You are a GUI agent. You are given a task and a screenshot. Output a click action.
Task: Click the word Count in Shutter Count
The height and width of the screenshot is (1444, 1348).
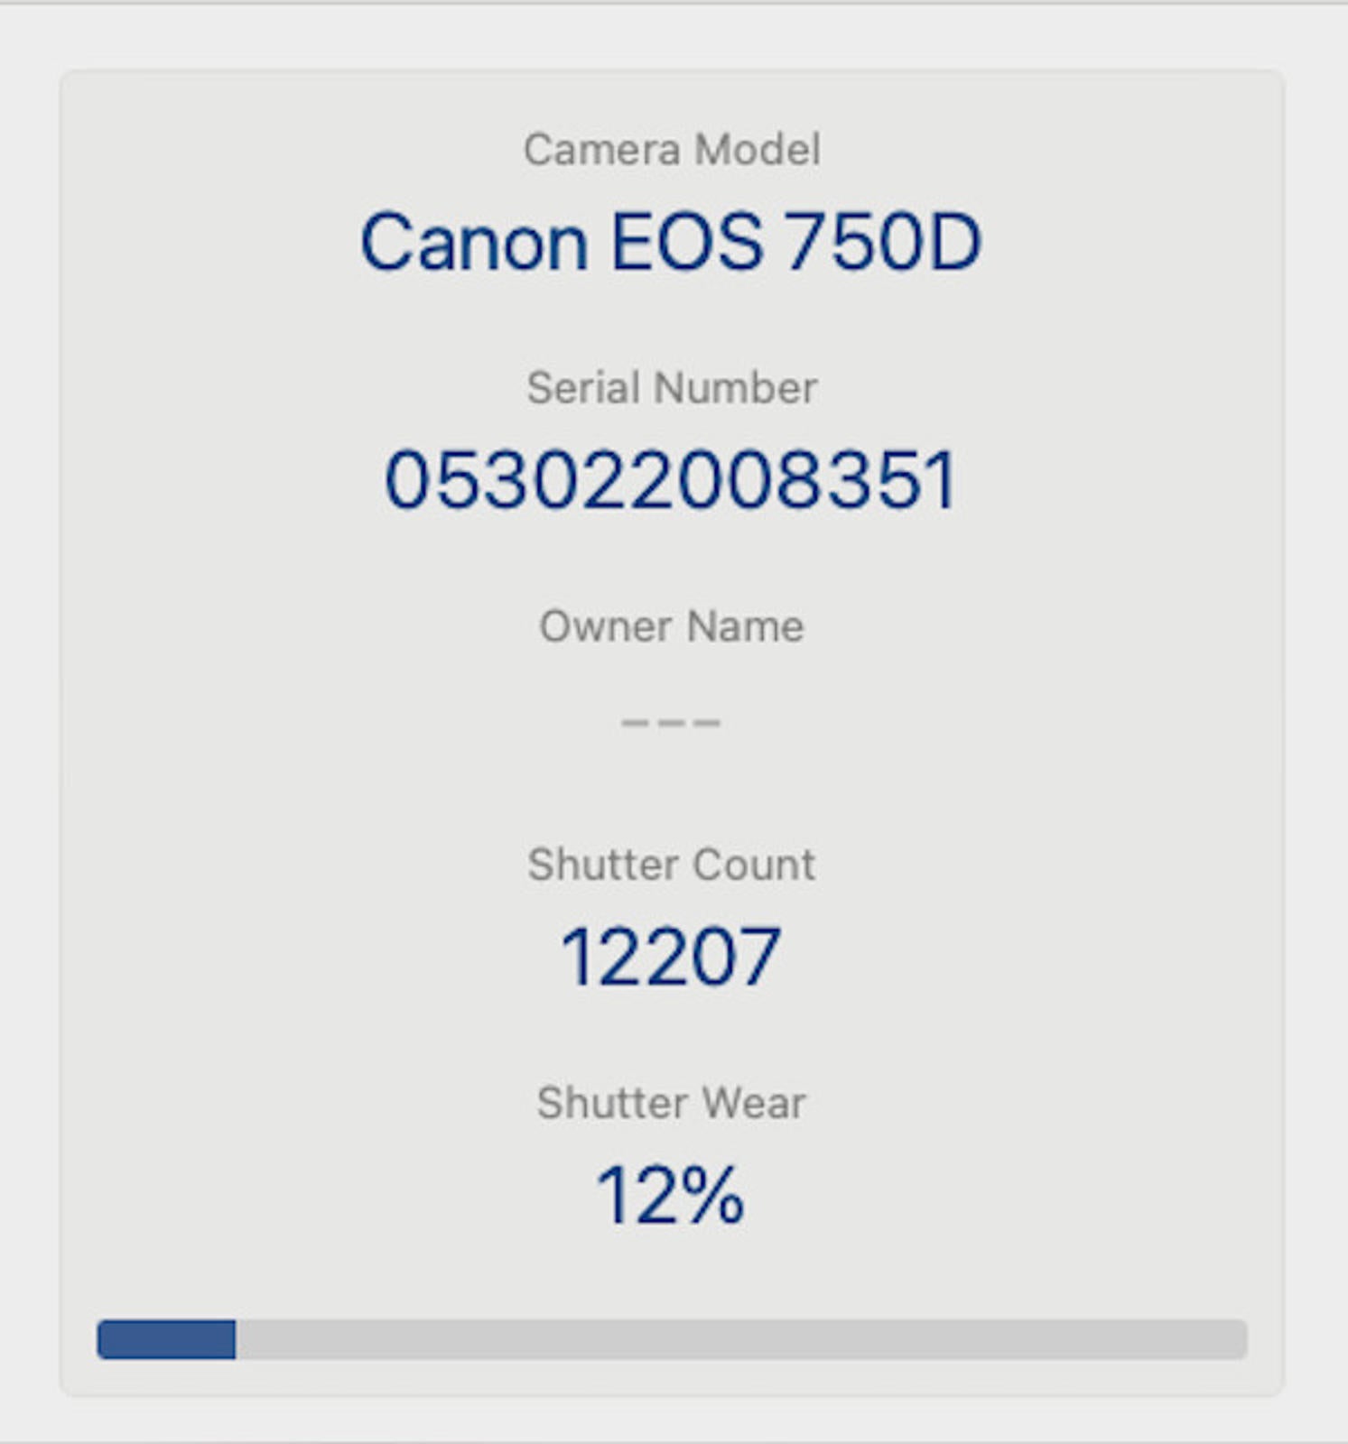(x=755, y=865)
